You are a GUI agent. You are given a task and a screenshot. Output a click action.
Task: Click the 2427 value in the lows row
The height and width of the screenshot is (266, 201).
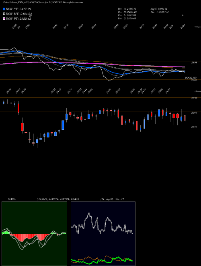[168, 91]
